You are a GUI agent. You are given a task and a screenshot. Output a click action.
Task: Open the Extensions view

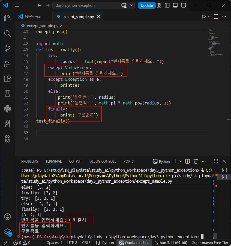tap(7, 79)
